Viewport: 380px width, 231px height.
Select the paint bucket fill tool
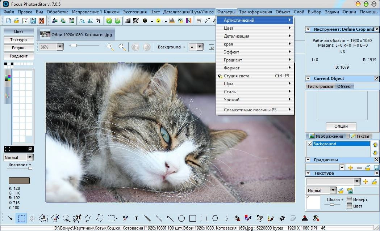click(237, 218)
